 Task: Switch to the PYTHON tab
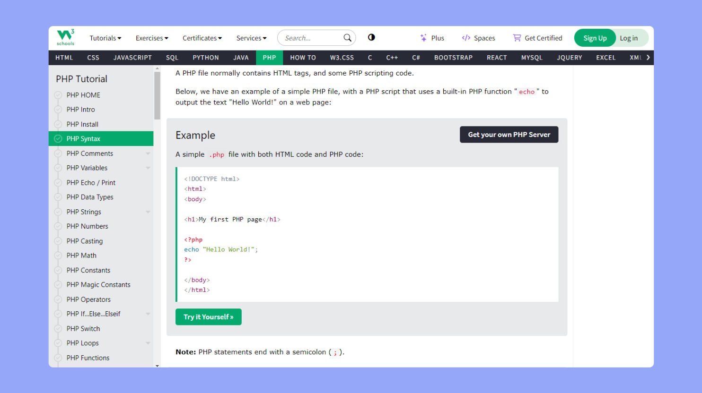point(205,57)
